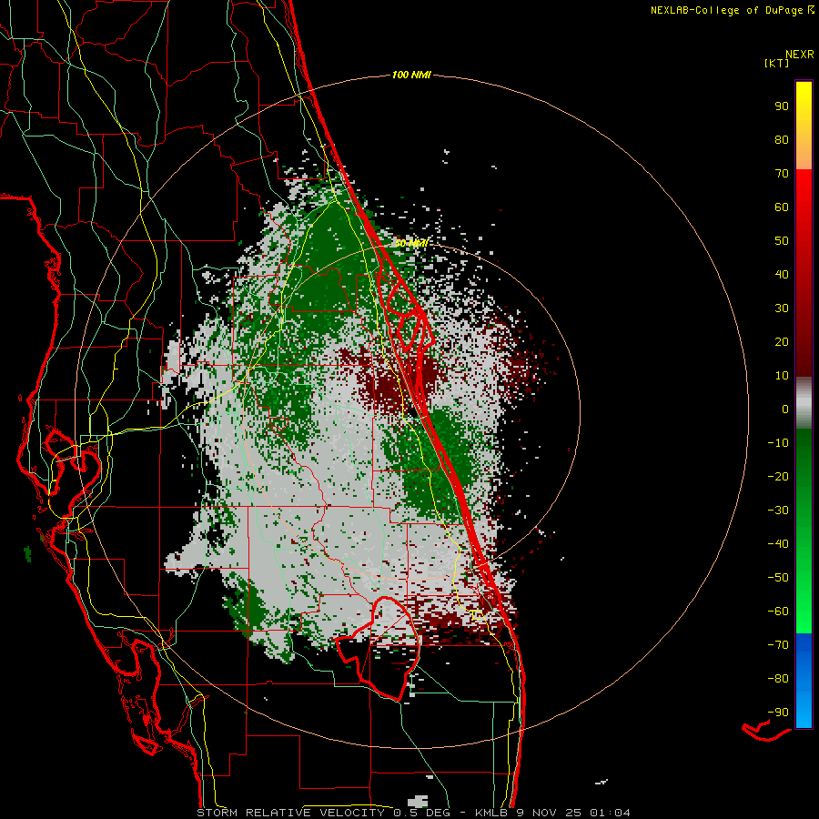Click the blue bottom segment of the color bar
Screen dimensions: 819x819
(x=804, y=681)
